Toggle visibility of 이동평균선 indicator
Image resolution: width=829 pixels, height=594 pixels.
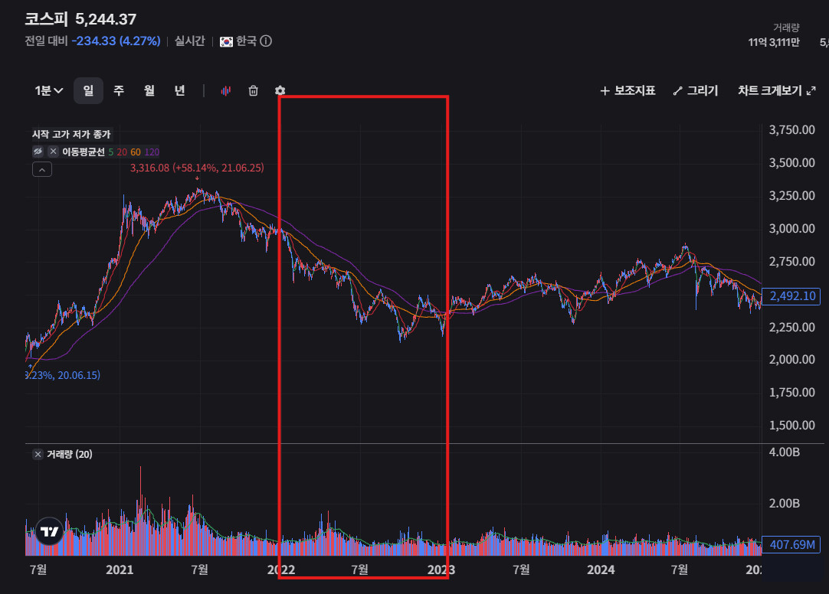pos(38,152)
